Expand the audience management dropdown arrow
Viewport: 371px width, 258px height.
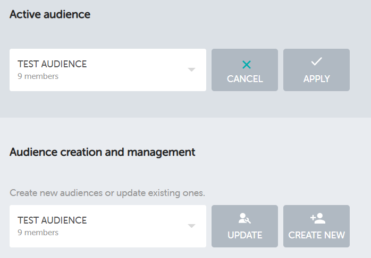pyautogui.click(x=192, y=226)
